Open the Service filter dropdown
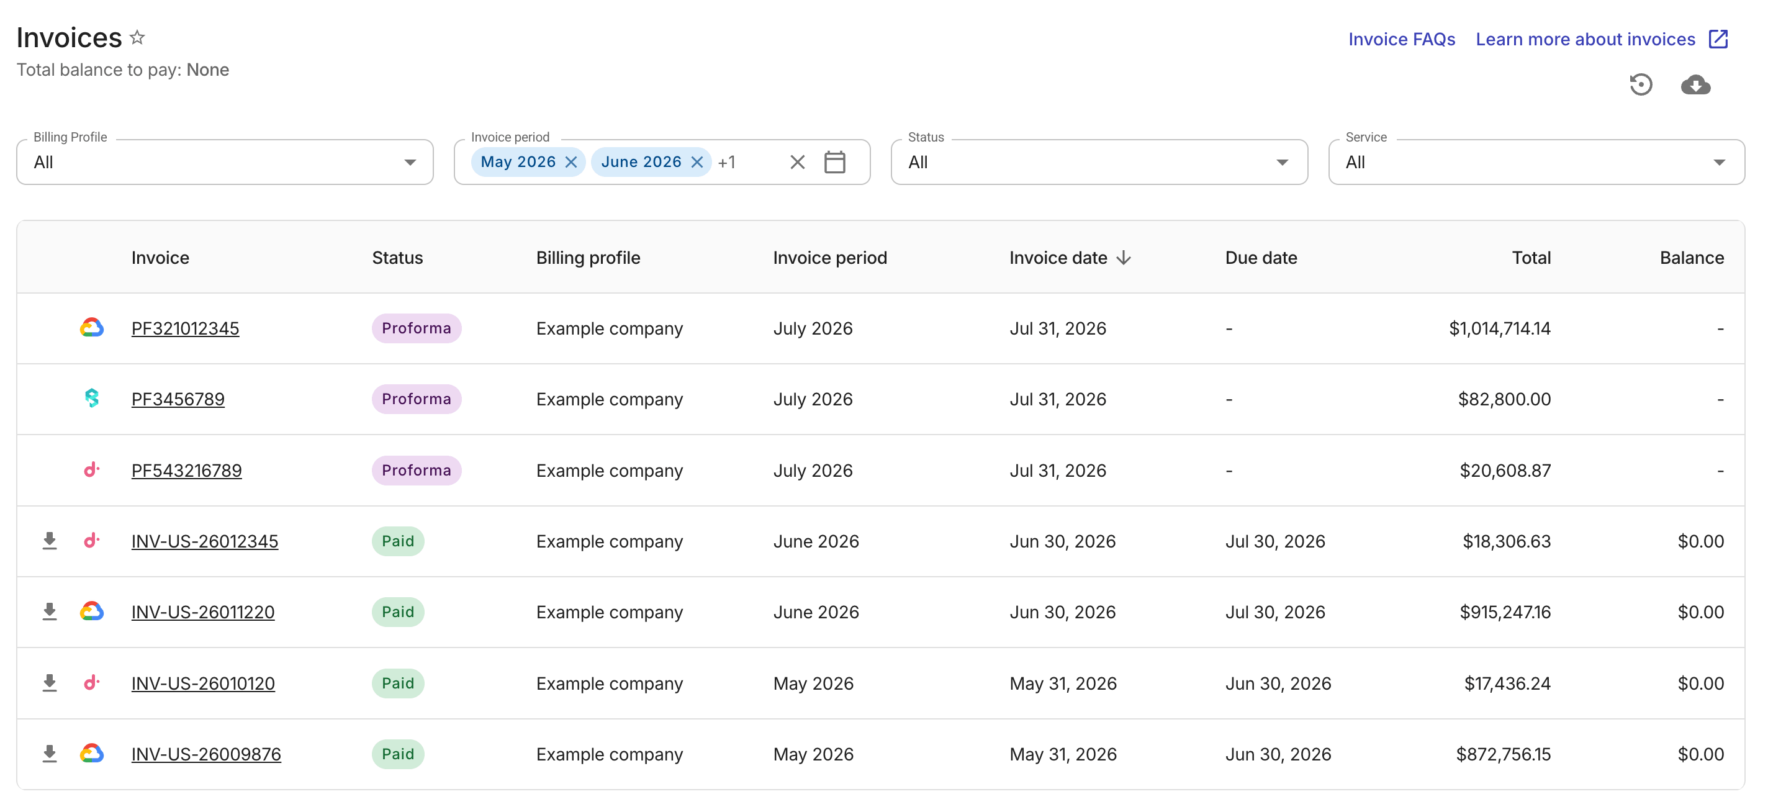Image resolution: width=1768 pixels, height=812 pixels. tap(1536, 162)
